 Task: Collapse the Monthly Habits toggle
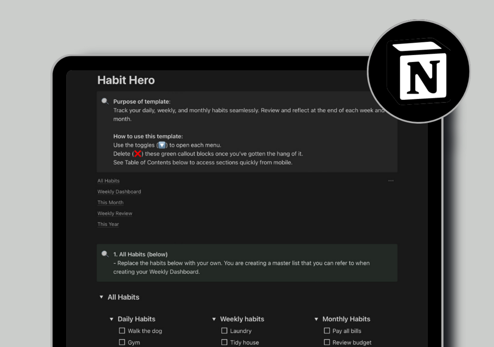point(317,319)
